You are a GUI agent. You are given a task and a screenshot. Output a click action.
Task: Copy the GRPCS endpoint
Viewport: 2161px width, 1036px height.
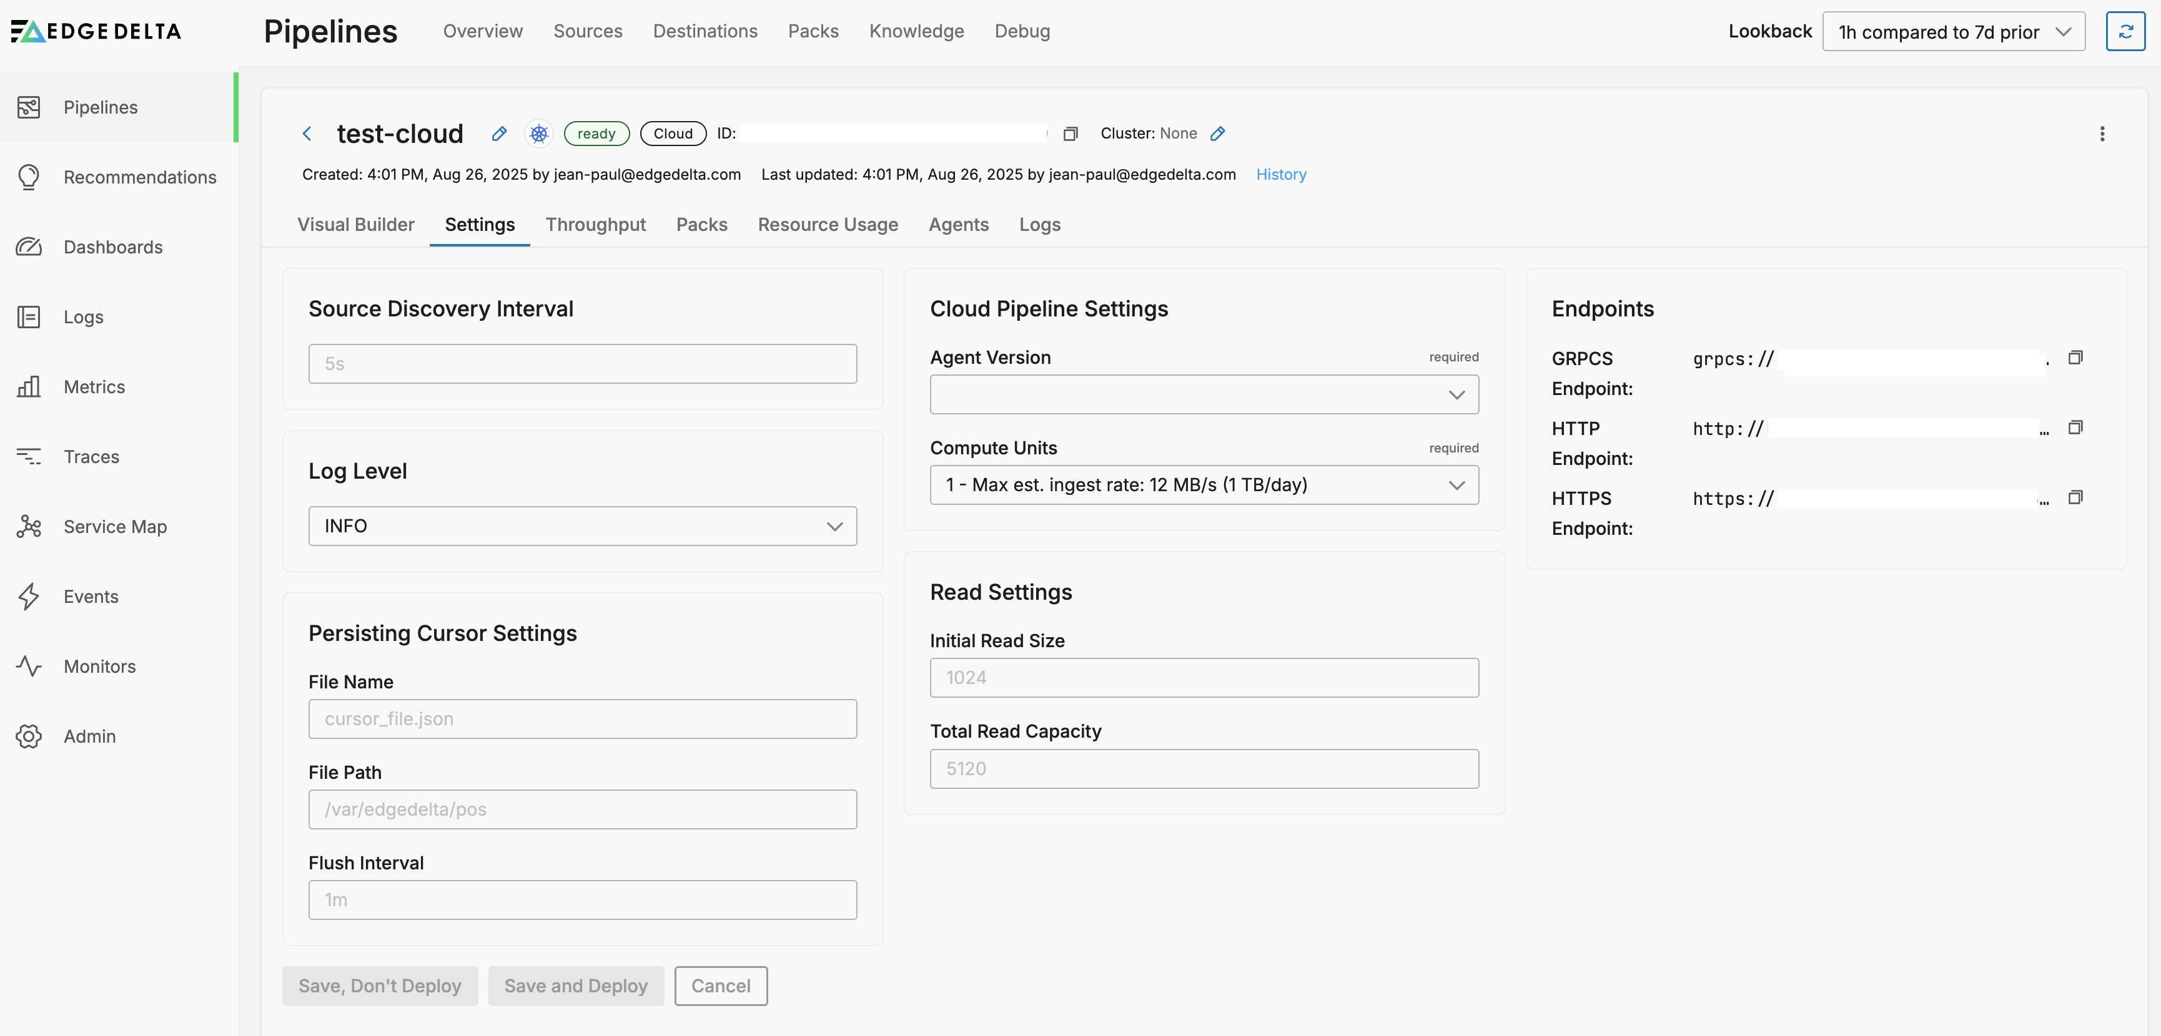click(2075, 358)
